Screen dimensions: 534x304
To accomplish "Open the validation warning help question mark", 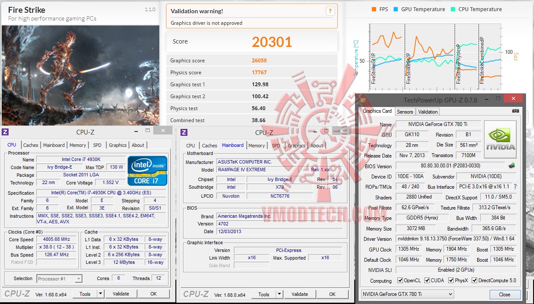I will tap(330, 12).
